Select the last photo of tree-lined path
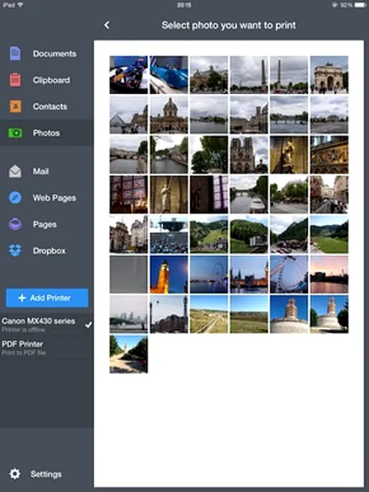This screenshot has width=369, height=492. pyautogui.click(x=129, y=354)
